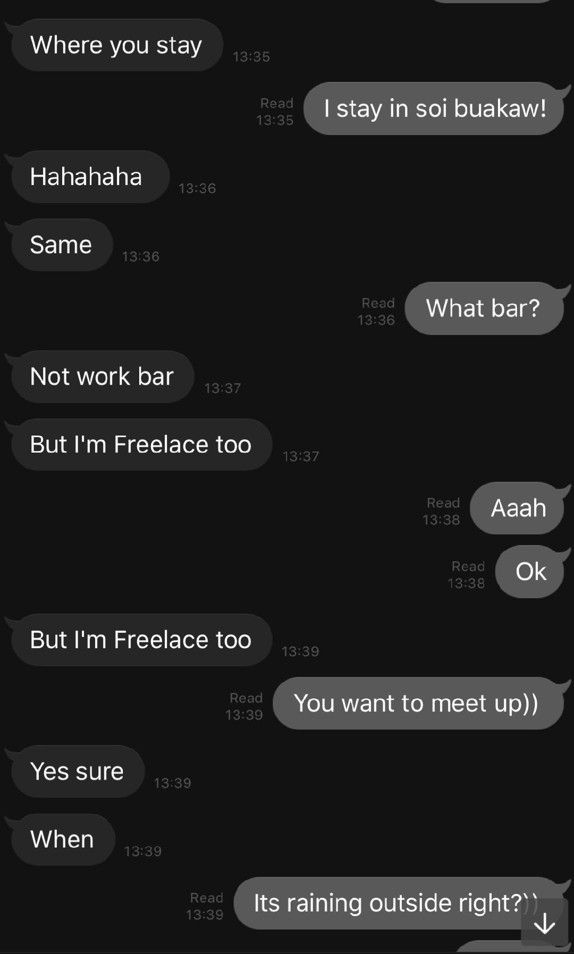574x954 pixels.
Task: Tap the 13:39 'But I'm Freelace too' bubble
Action: (x=141, y=640)
